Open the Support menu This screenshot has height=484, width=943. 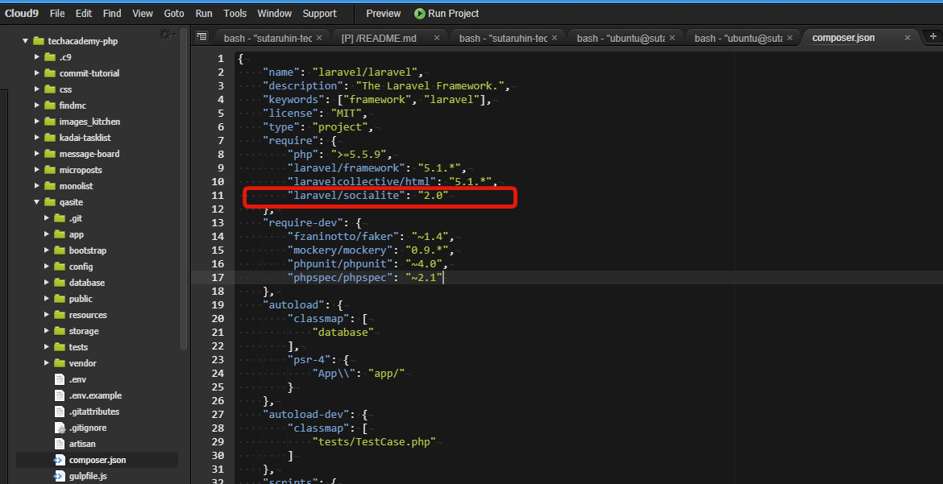coord(319,13)
